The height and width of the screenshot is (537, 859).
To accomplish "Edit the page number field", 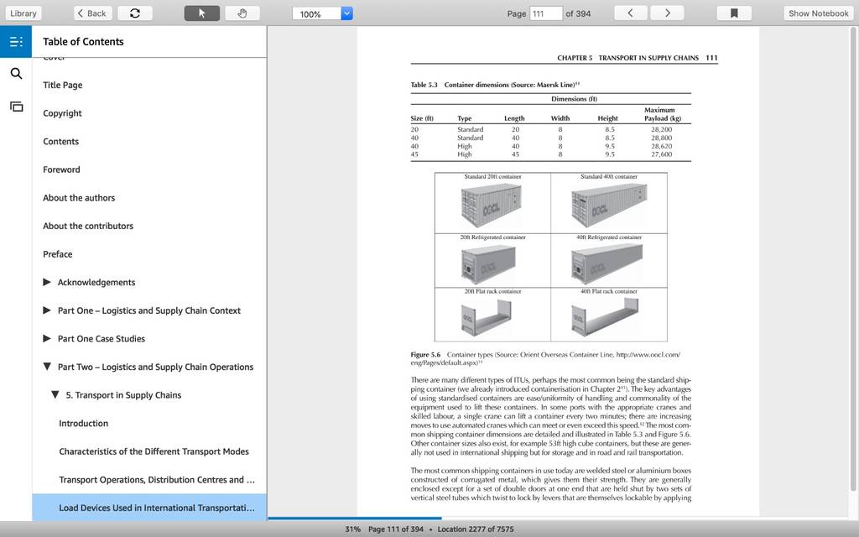I will (x=545, y=13).
